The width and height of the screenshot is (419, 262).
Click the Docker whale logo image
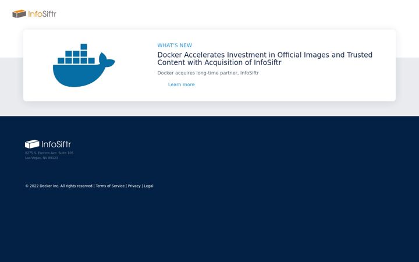click(84, 65)
